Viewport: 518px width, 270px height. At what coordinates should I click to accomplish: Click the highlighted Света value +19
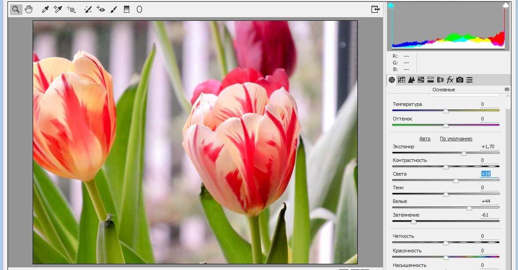tap(486, 174)
